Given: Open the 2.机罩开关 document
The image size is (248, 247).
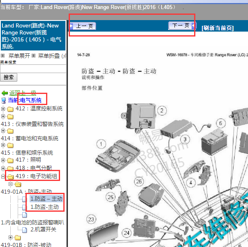Looking at the screenshot, I should pos(43,229).
